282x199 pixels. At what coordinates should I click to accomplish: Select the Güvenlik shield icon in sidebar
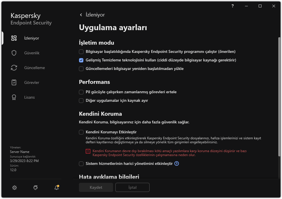(x=14, y=53)
